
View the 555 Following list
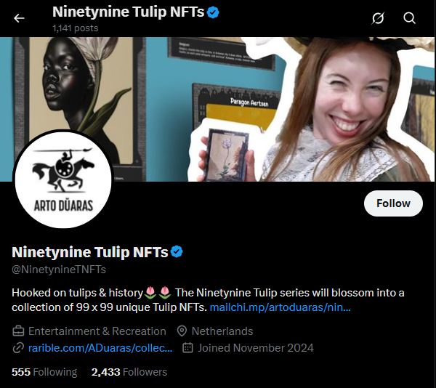pyautogui.click(x=44, y=372)
